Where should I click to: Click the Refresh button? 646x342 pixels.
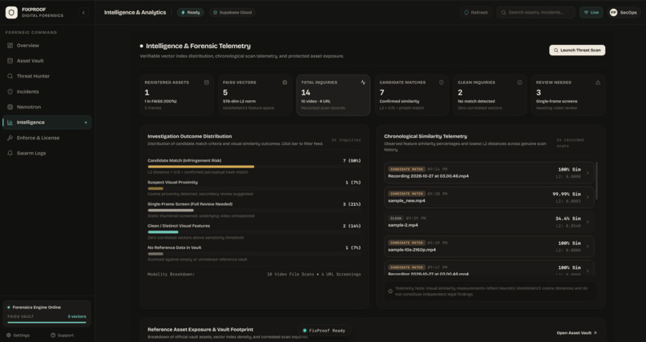pyautogui.click(x=476, y=12)
